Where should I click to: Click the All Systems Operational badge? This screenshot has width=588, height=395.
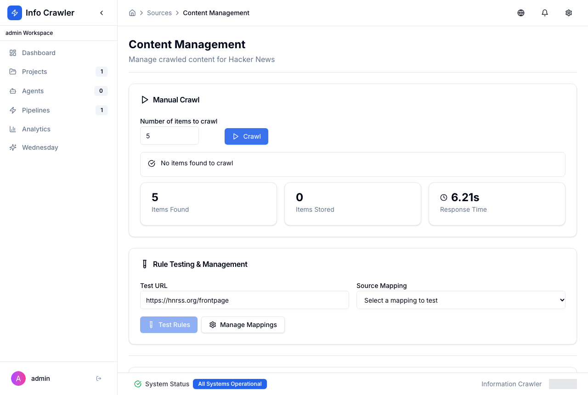pos(230,384)
